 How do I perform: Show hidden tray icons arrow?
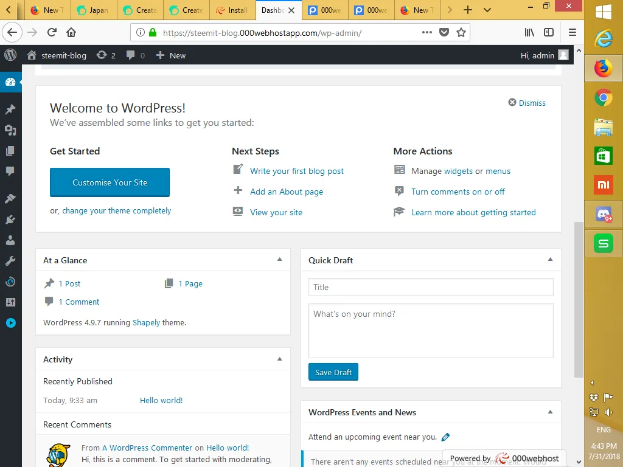[x=592, y=383]
